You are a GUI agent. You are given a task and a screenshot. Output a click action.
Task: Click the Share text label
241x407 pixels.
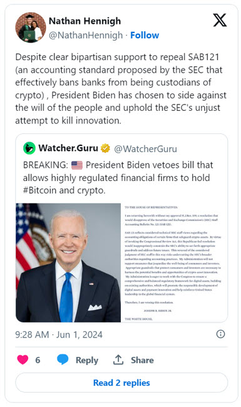click(x=142, y=360)
